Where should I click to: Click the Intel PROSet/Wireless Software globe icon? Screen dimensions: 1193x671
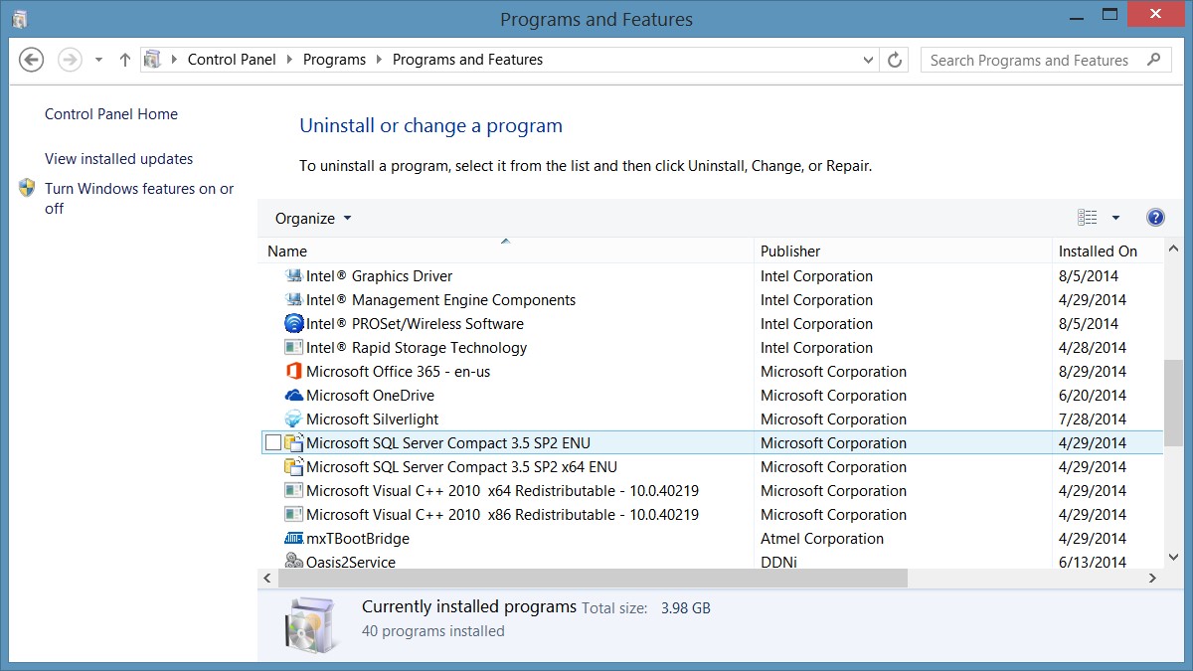pos(292,324)
